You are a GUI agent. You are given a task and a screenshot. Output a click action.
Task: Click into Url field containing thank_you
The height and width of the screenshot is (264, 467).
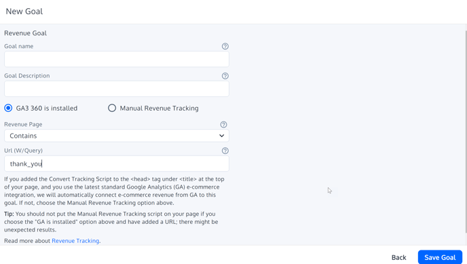click(117, 164)
